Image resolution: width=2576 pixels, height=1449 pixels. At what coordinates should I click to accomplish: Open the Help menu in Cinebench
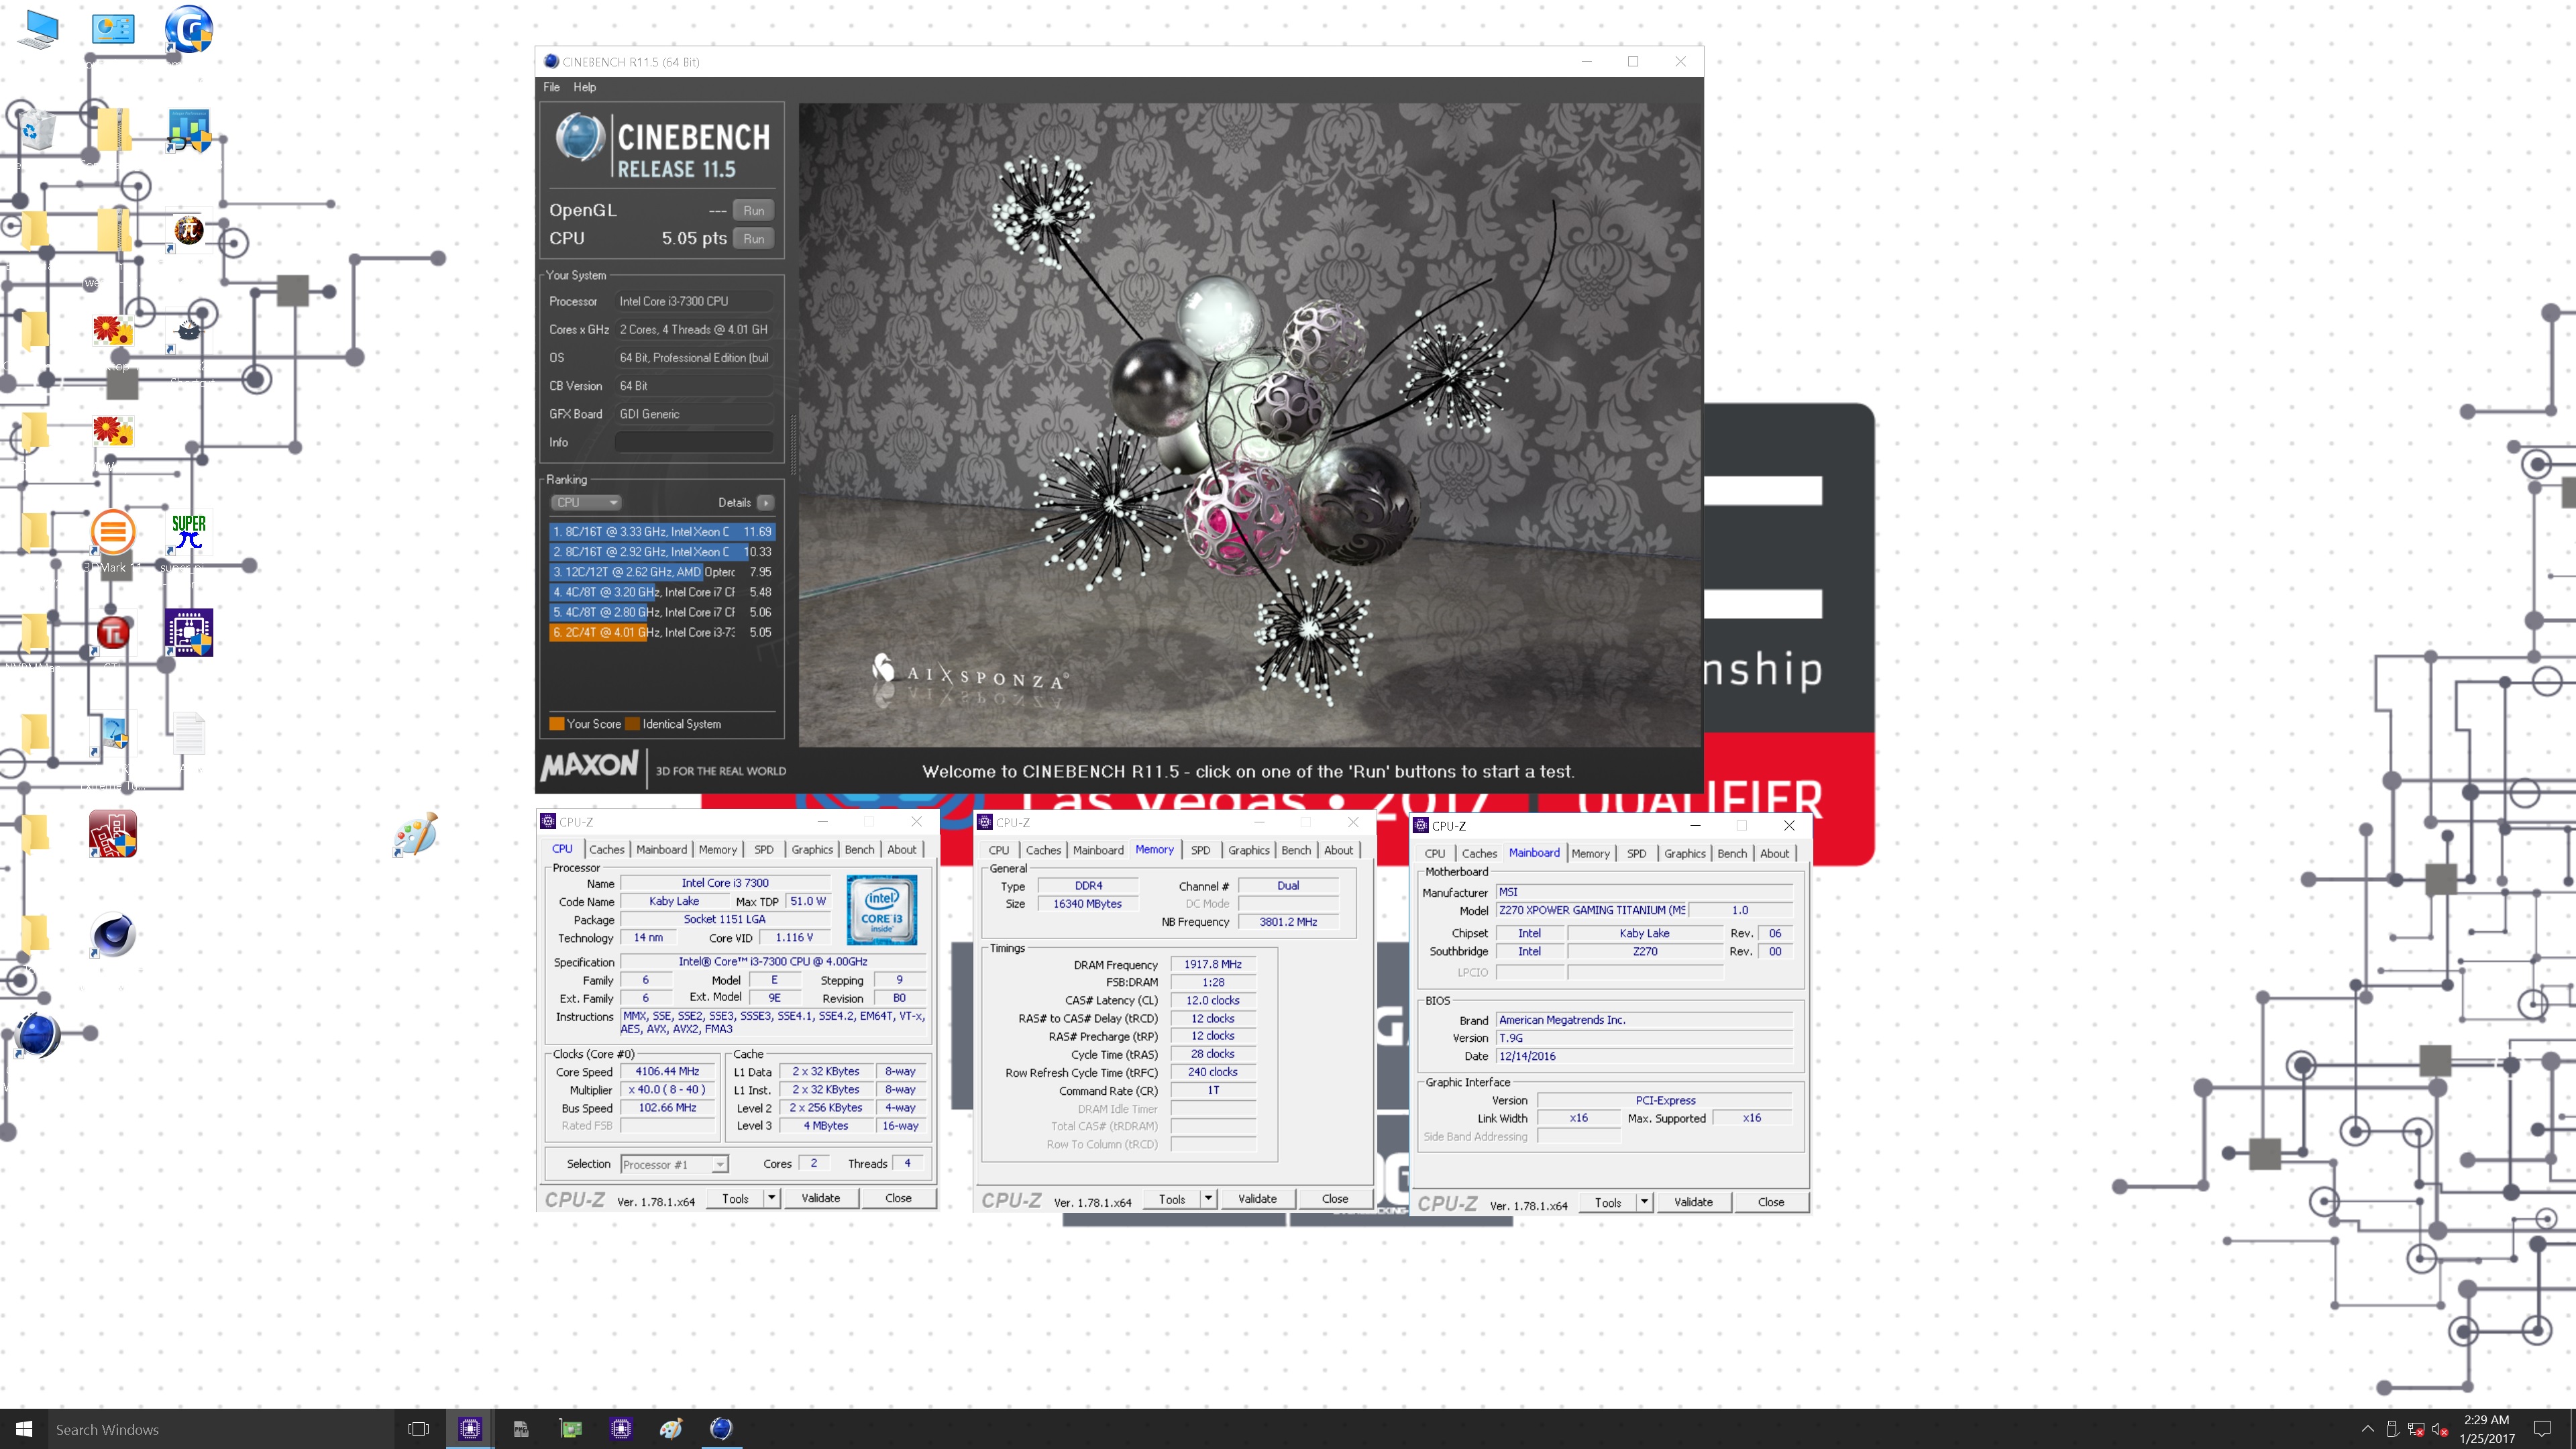coord(584,87)
